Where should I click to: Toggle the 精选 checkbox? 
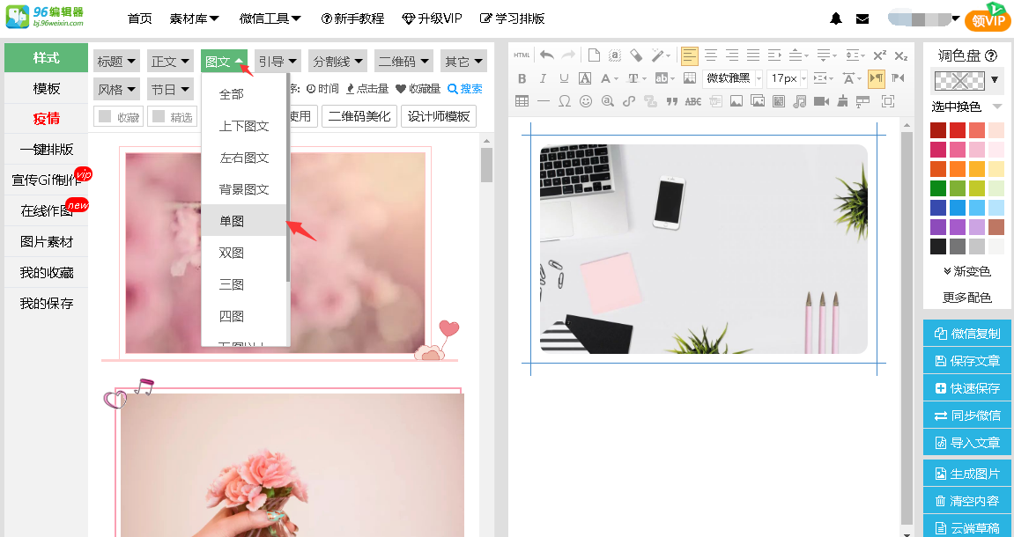[159, 116]
